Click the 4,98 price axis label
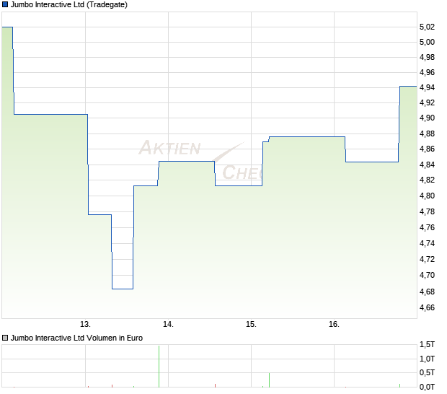This screenshot has width=447, height=394. tap(427, 57)
